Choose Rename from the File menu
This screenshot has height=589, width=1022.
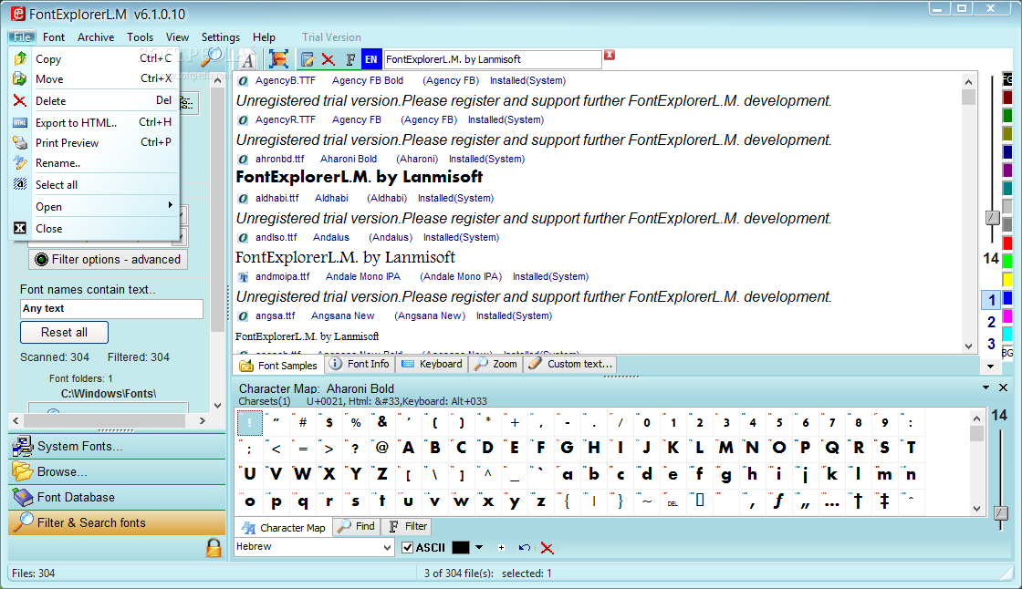pyautogui.click(x=95, y=163)
